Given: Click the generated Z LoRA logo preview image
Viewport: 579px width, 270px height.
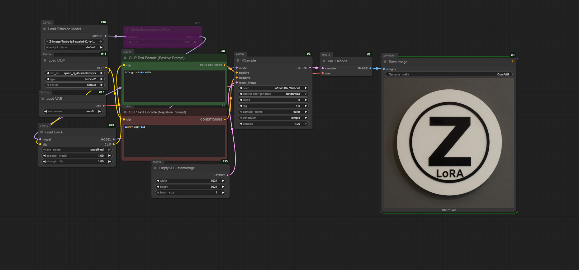Looking at the screenshot, I should coord(449,143).
